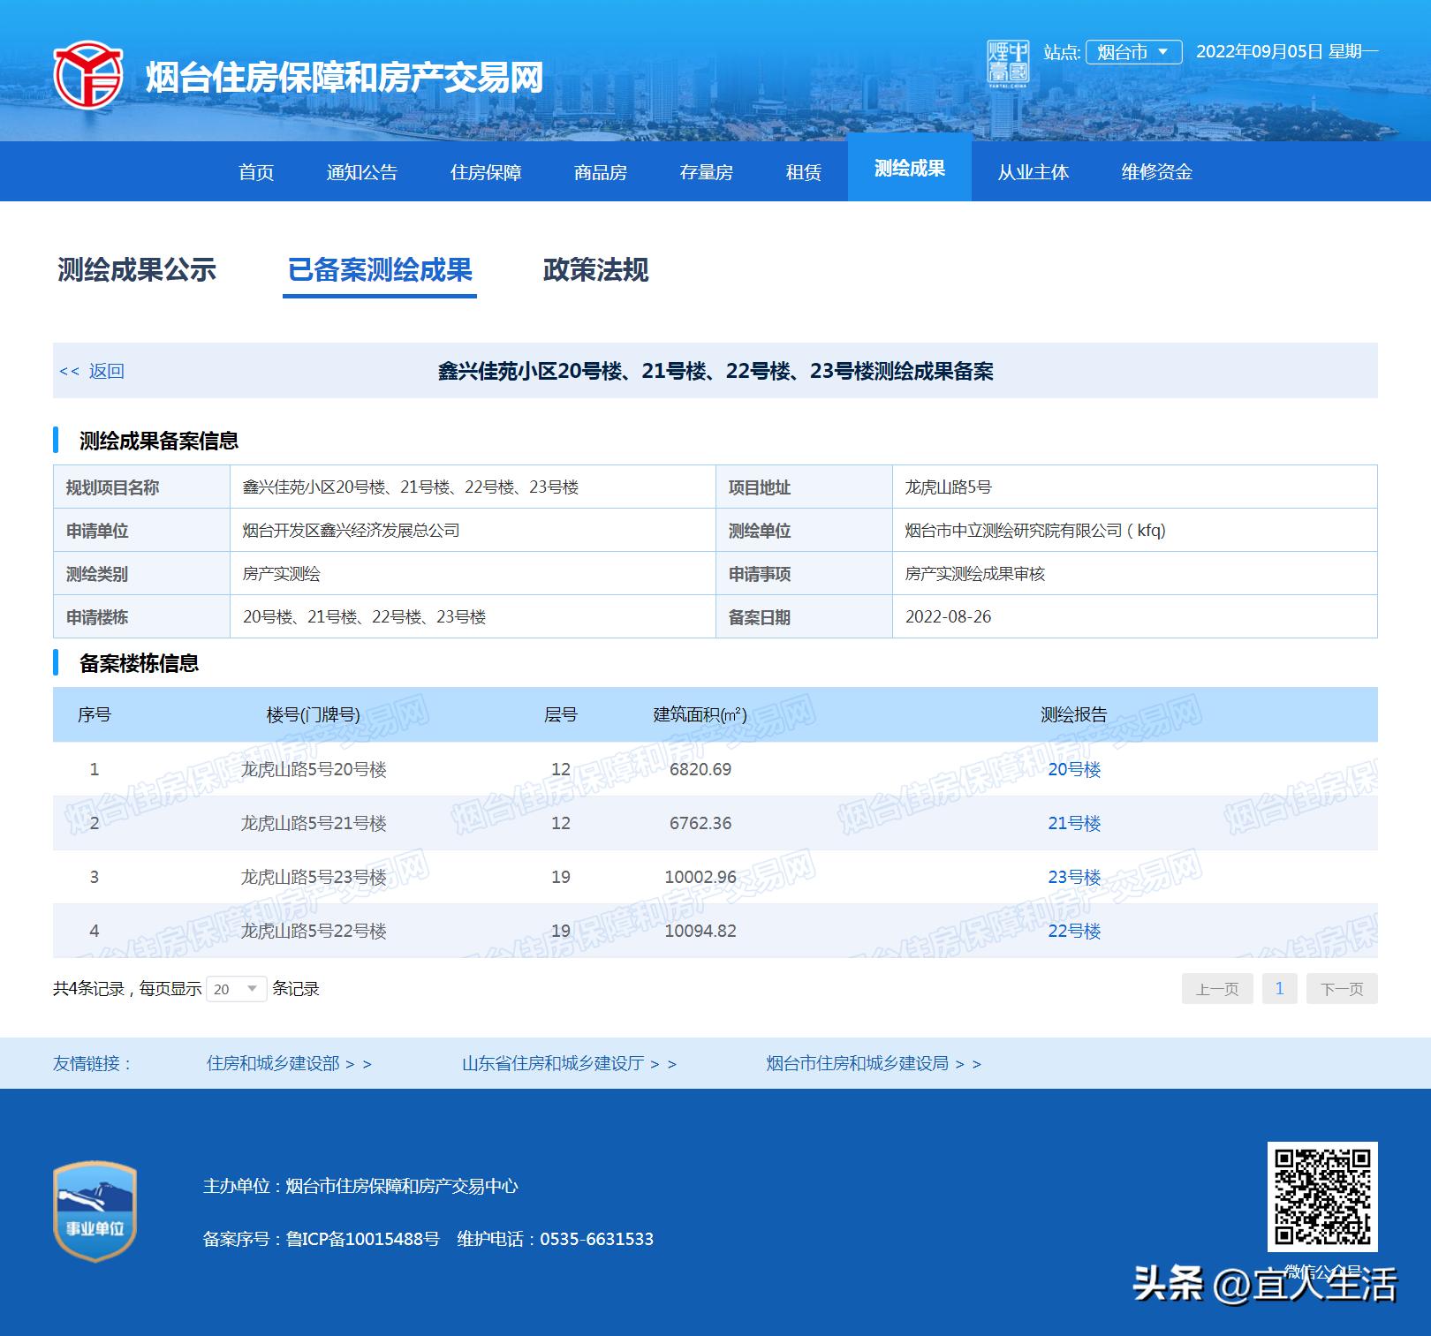Screen dimensions: 1431x1336
Task: Switch to the 政策法规 tab
Action: [595, 271]
